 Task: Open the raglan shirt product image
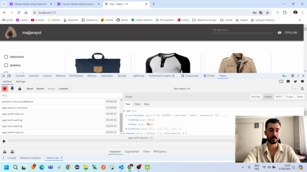pyautogui.click(x=168, y=63)
